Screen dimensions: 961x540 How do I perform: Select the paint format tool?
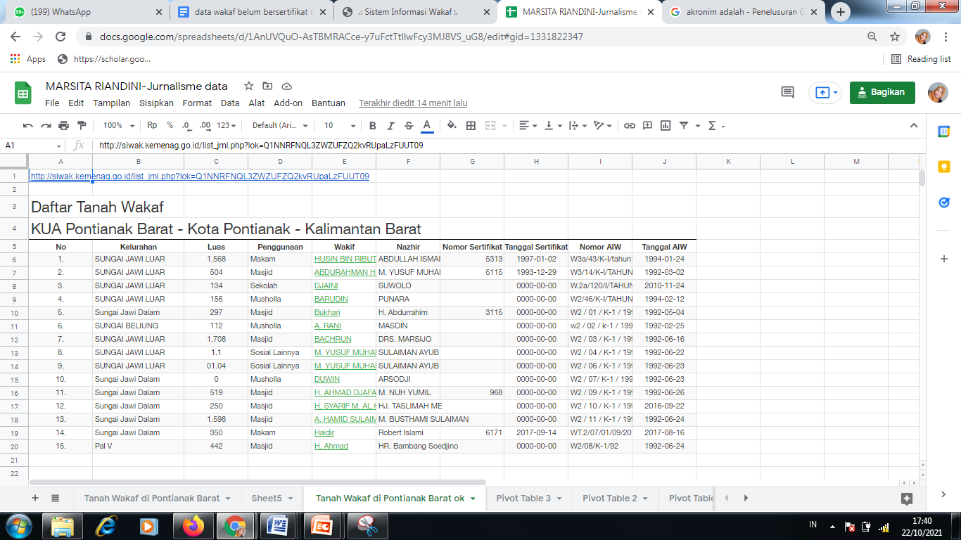tap(82, 126)
